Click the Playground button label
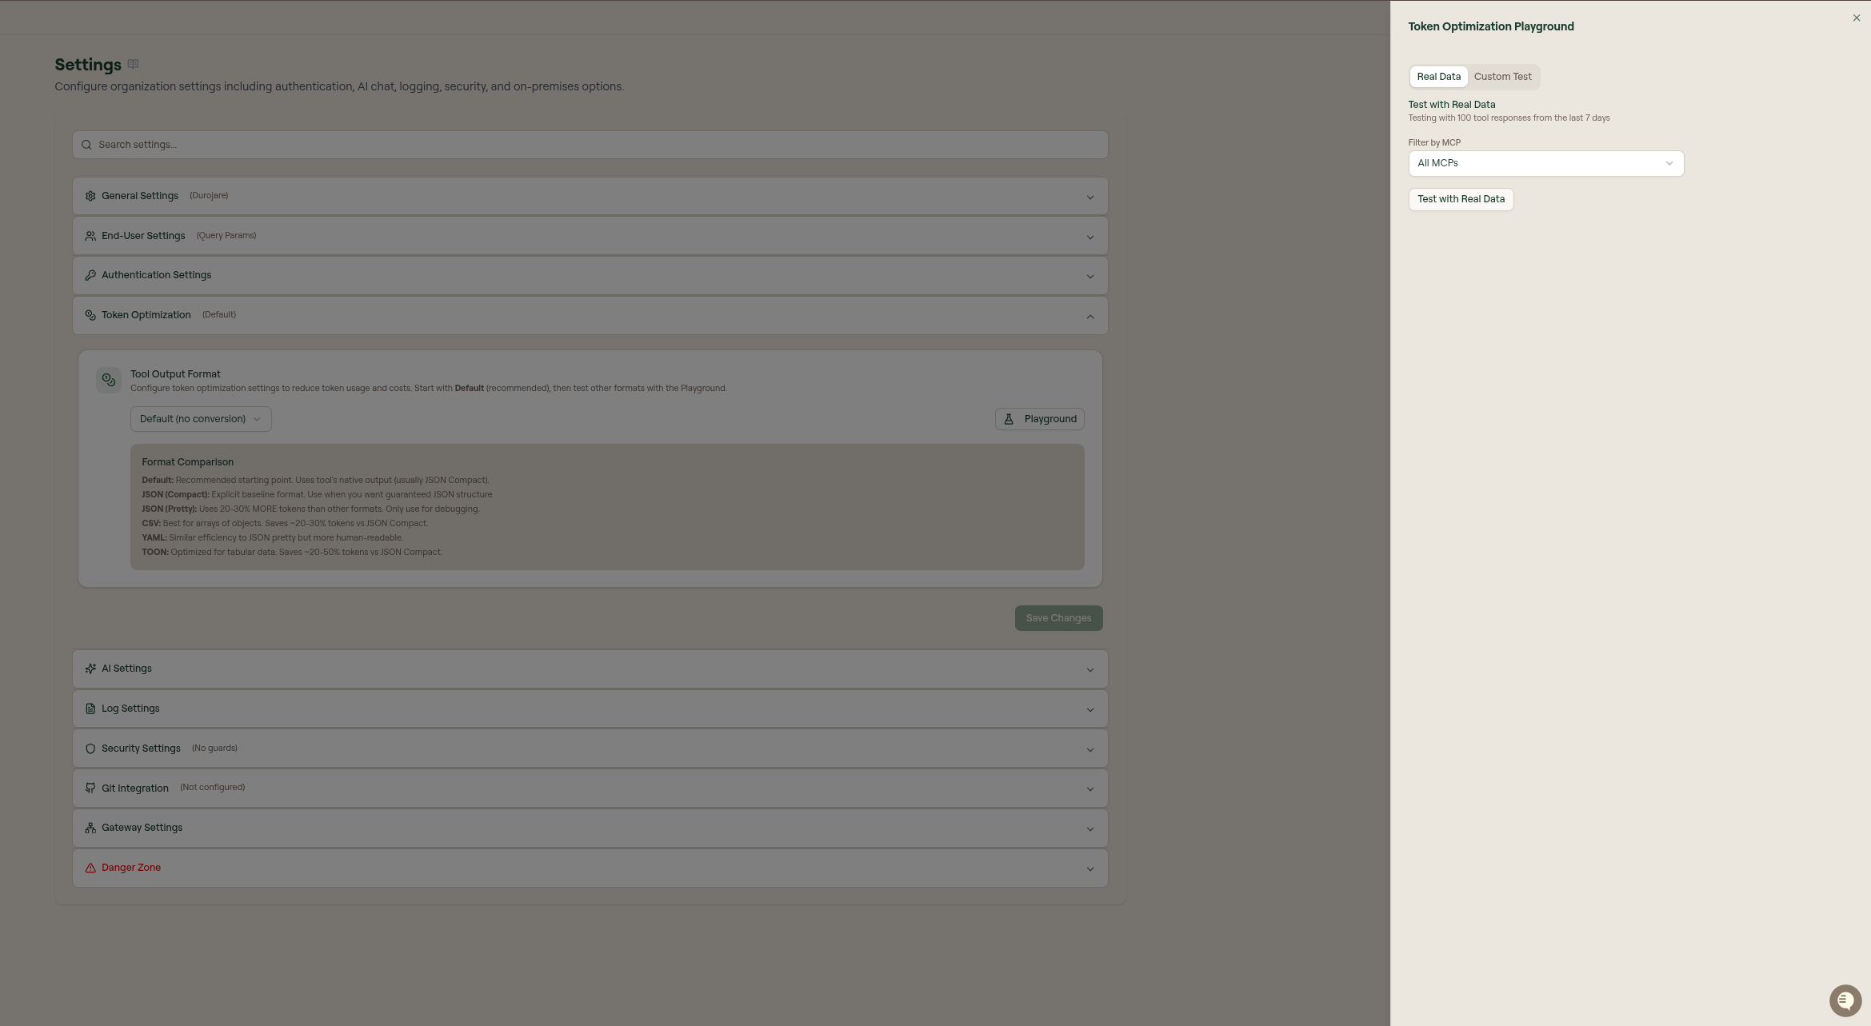This screenshot has width=1871, height=1026. (x=1050, y=419)
